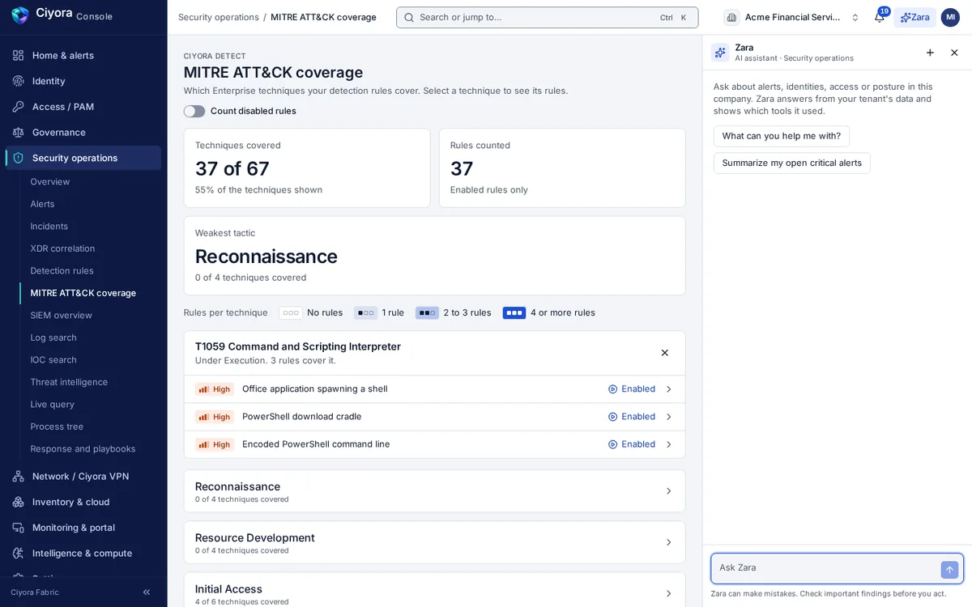This screenshot has height=607, width=972.
Task: Open Encoded PowerShell command line rule
Action: click(x=434, y=444)
